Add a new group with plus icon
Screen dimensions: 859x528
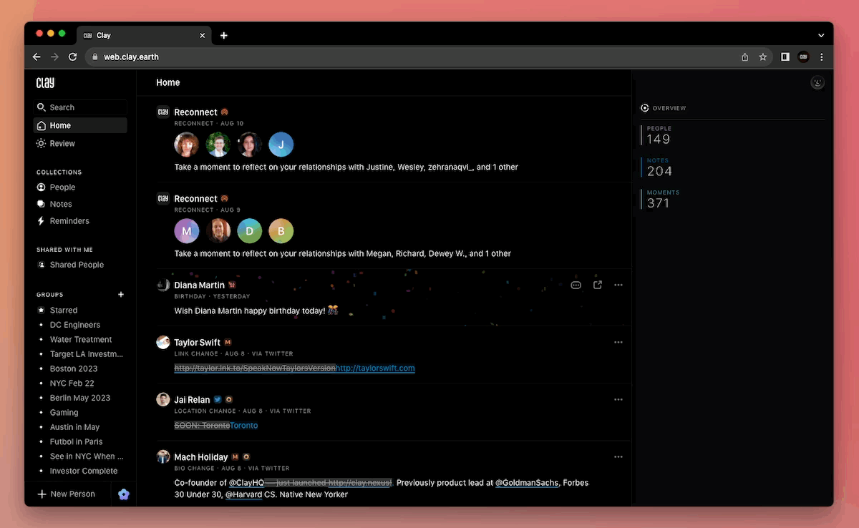pos(121,294)
